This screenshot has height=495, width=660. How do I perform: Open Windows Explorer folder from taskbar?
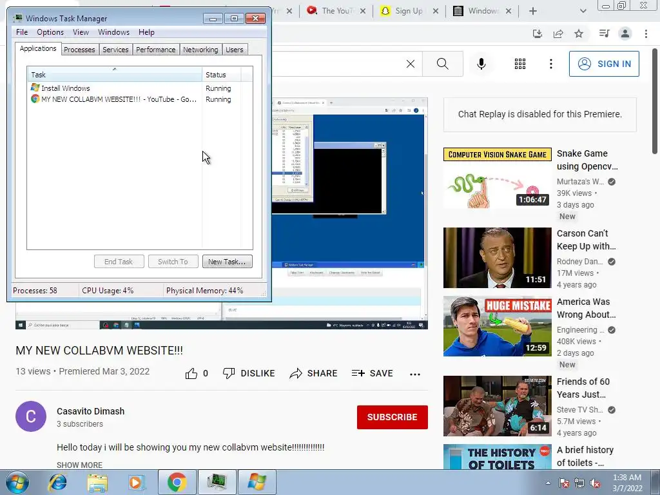[97, 482]
